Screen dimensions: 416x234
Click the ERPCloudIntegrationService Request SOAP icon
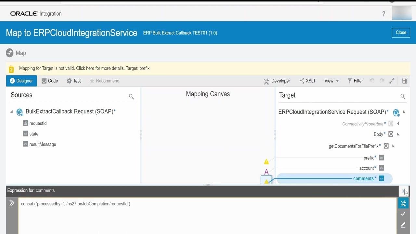pyautogui.click(x=396, y=112)
